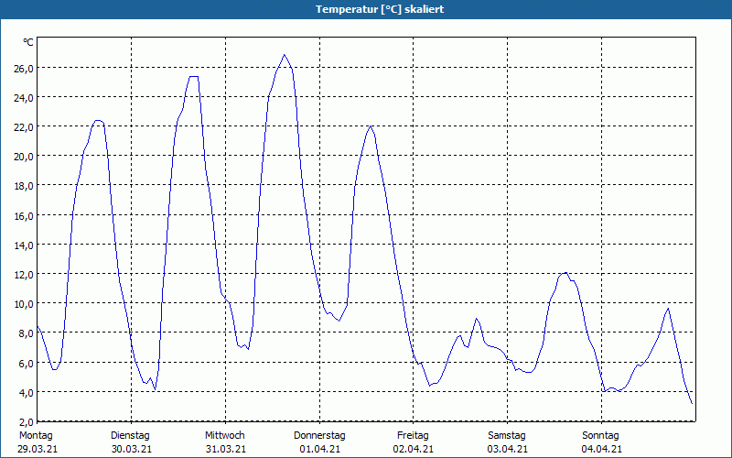The image size is (732, 458).
Task: Click the Samstag day label
Action: coord(507,435)
